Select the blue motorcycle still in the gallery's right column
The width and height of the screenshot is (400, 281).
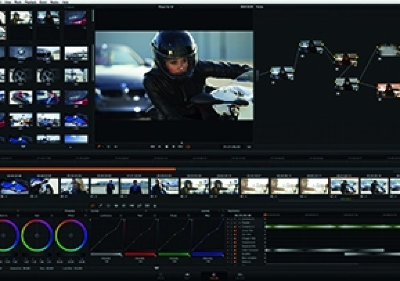[x=76, y=120]
